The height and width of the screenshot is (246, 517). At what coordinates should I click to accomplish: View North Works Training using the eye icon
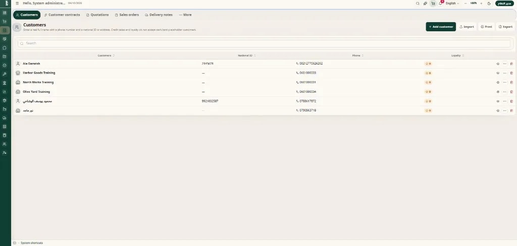[x=498, y=82]
